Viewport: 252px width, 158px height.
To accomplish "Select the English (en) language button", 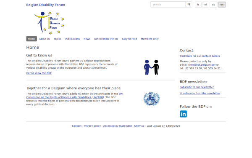I will (x=222, y=5).
